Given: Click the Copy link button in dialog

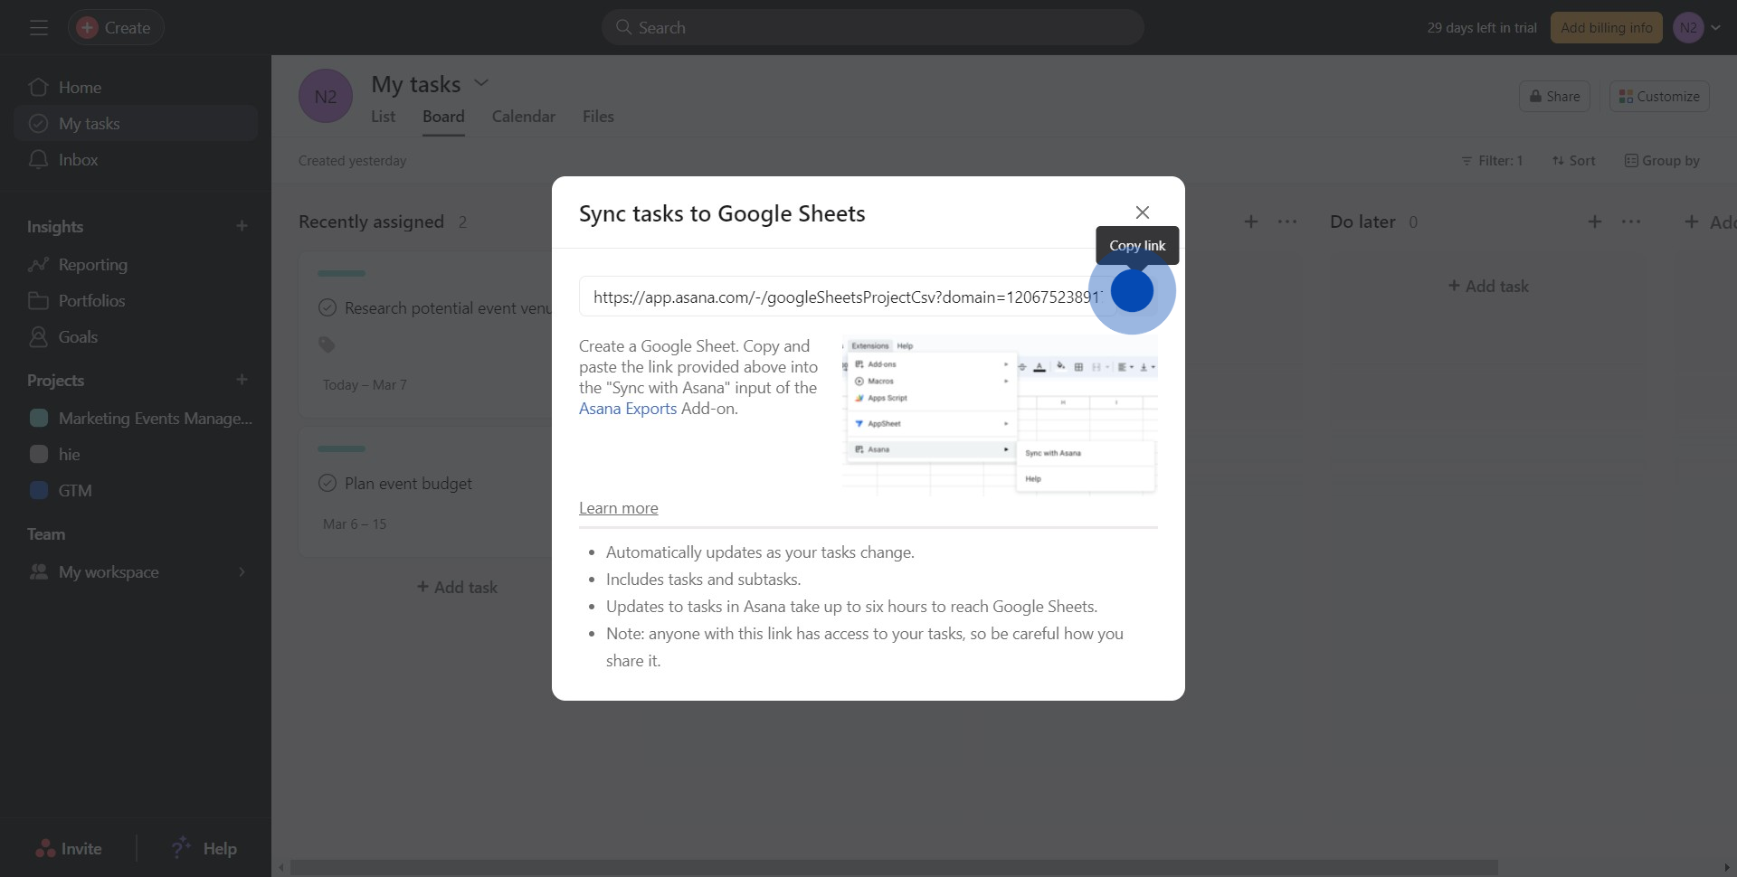Looking at the screenshot, I should pos(1132,291).
